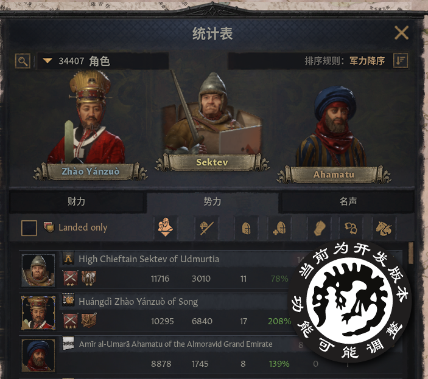Click the Ahamatu name banner
428x379 pixels.
(334, 175)
